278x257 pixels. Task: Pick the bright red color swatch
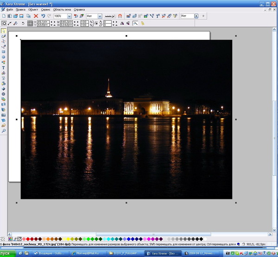[28, 239]
